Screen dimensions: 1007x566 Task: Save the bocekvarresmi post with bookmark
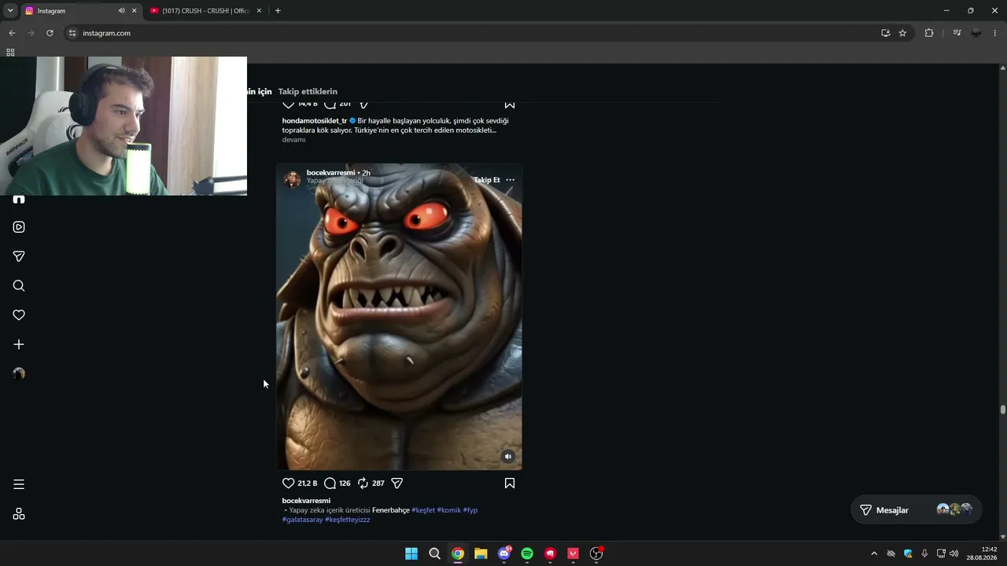point(510,483)
